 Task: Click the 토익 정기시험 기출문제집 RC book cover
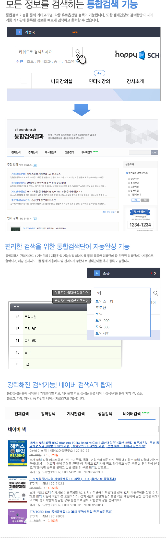pos(17,490)
